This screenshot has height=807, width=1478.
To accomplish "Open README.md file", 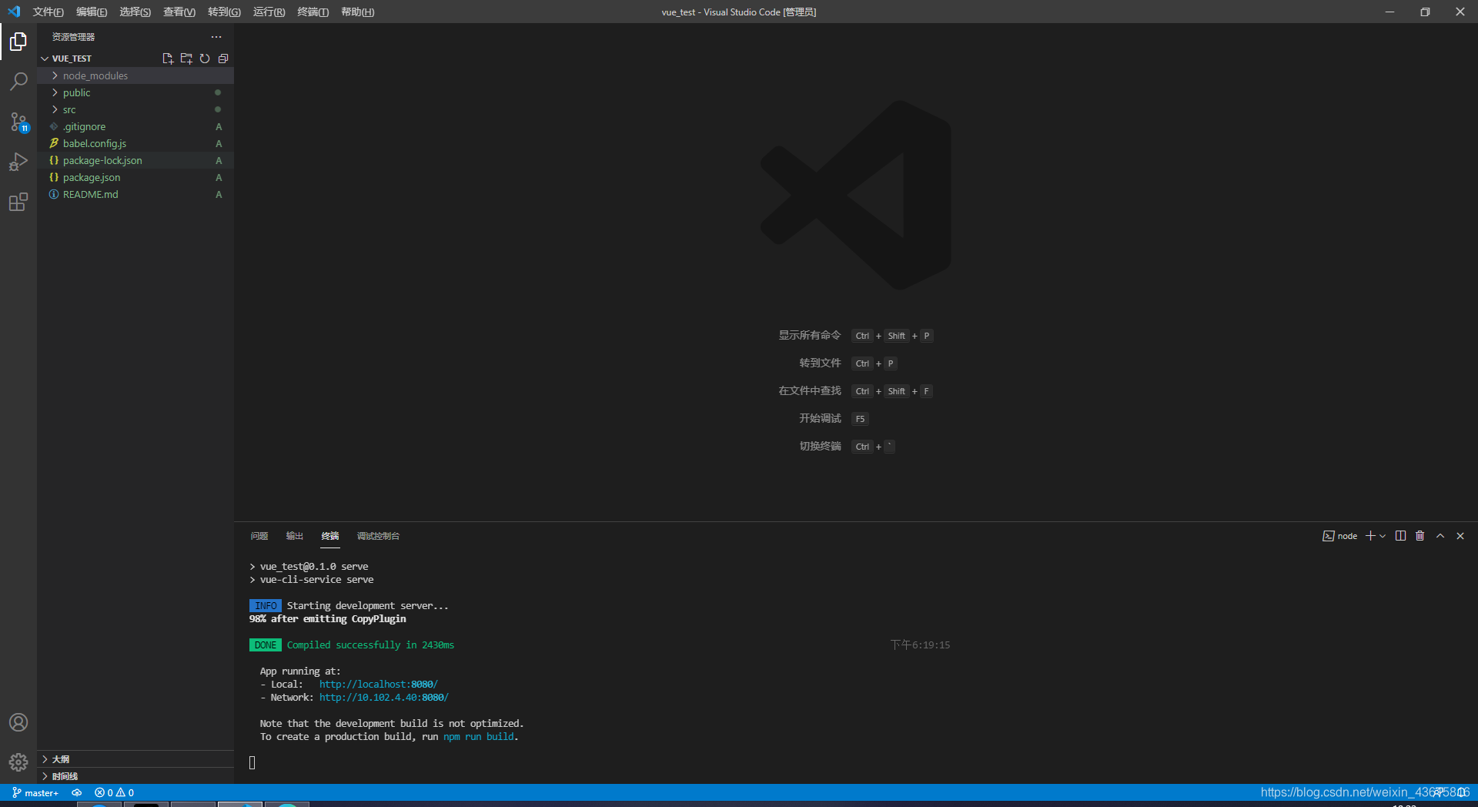I will [x=135, y=194].
